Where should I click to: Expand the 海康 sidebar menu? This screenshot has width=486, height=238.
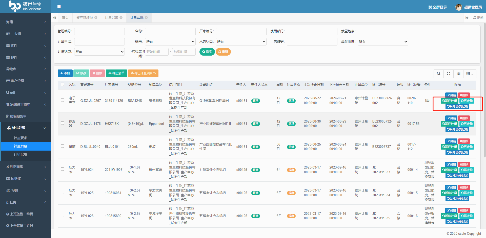(x=25, y=22)
